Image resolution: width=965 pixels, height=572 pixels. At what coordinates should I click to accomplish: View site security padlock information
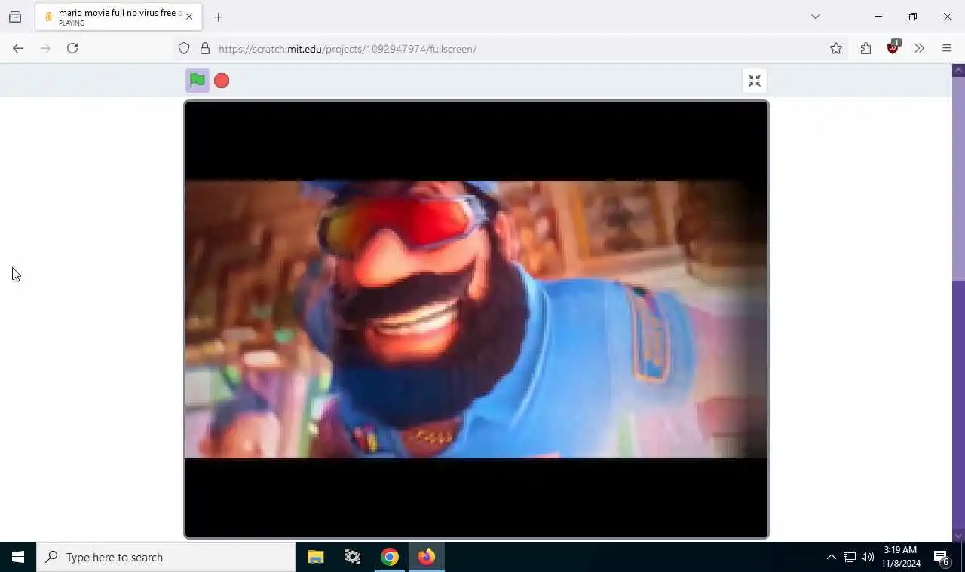[x=205, y=48]
